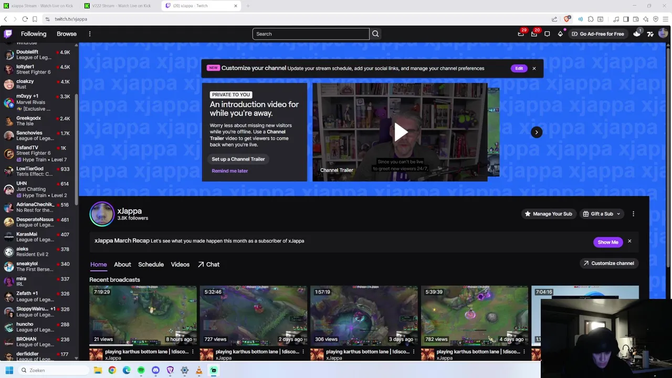
Task: Toggle the browser sidebar panel icon
Action: pyautogui.click(x=626, y=19)
